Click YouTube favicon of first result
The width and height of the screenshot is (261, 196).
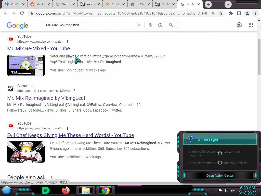[x=11, y=39]
